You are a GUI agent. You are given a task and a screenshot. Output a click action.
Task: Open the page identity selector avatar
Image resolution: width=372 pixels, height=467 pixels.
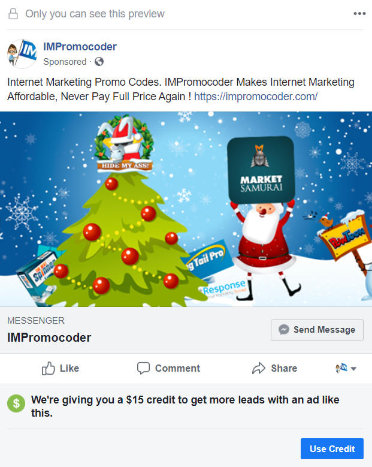(341, 368)
